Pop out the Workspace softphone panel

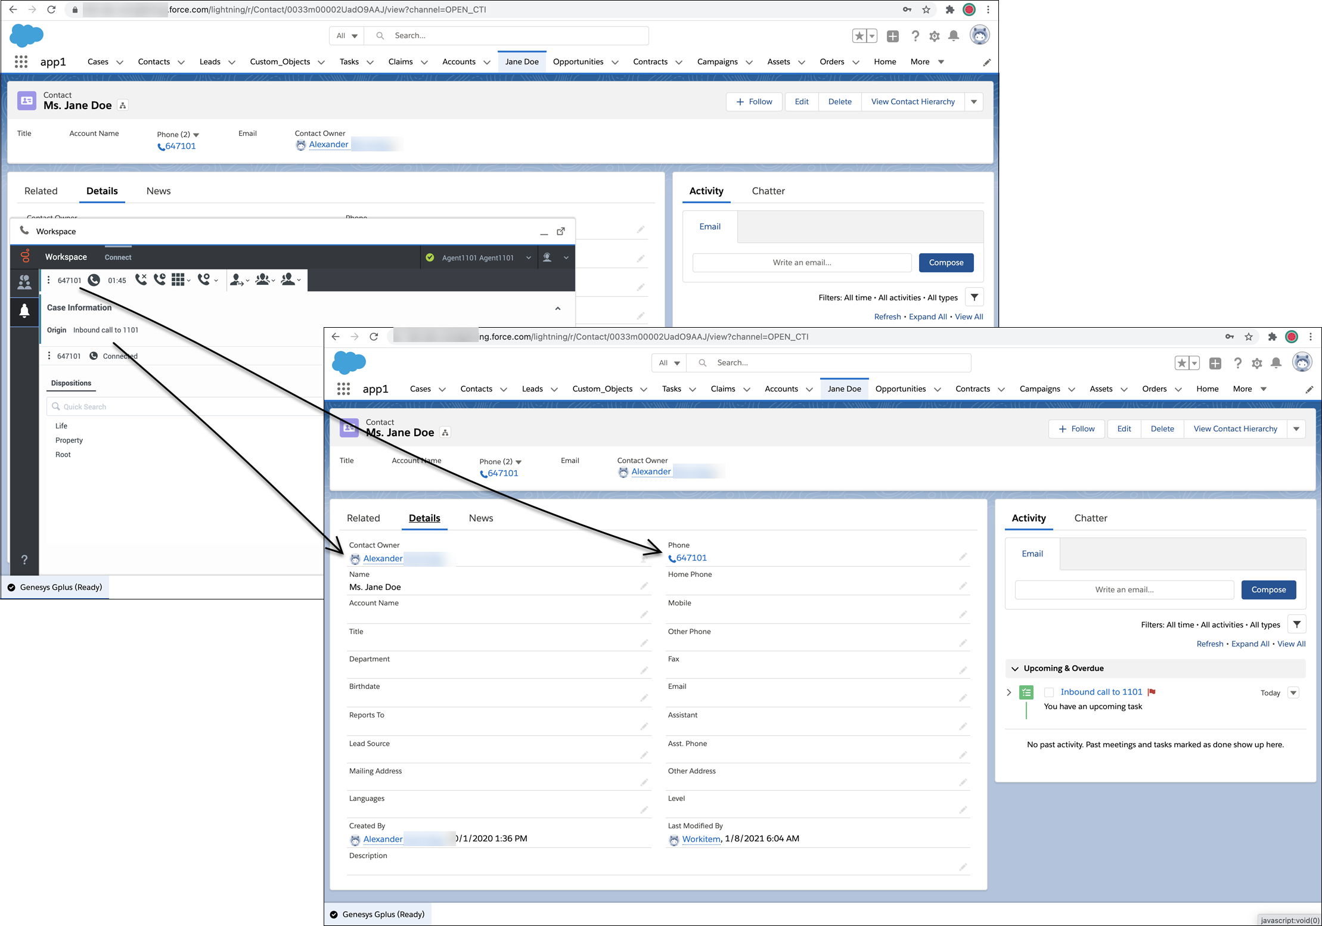(561, 231)
